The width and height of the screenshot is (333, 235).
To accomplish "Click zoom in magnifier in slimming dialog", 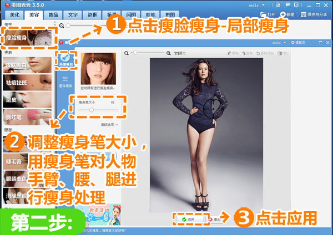I will (x=168, y=53).
